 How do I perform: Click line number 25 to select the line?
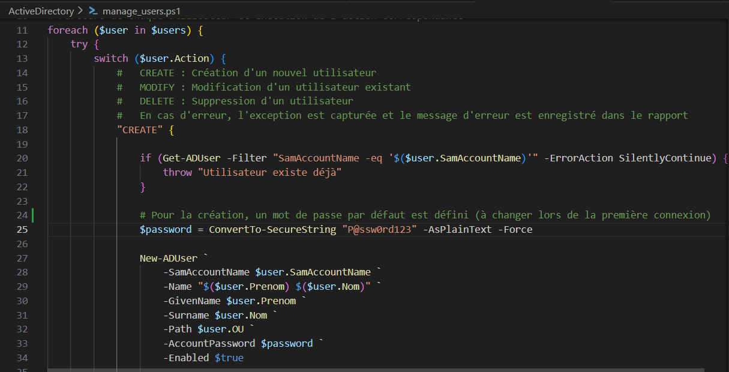22,229
